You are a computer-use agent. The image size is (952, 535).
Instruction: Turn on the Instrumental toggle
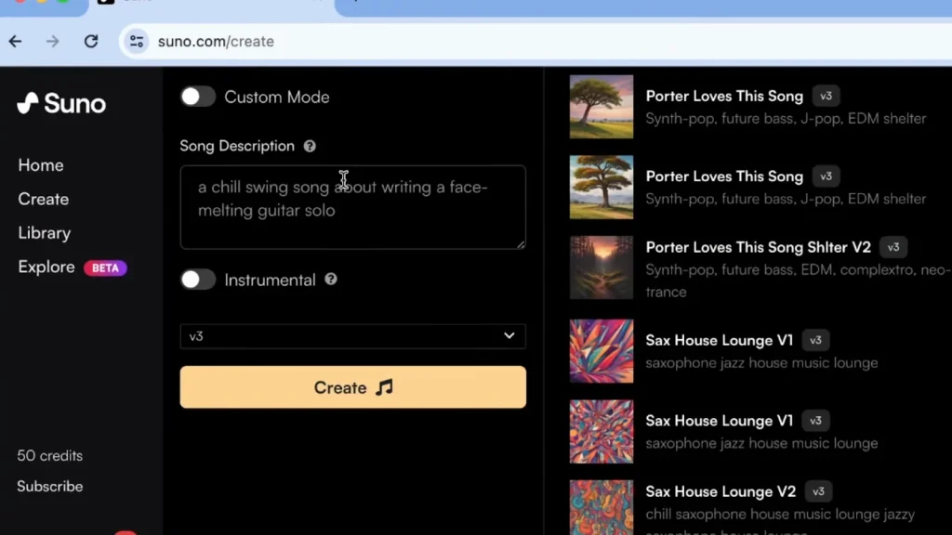point(197,280)
